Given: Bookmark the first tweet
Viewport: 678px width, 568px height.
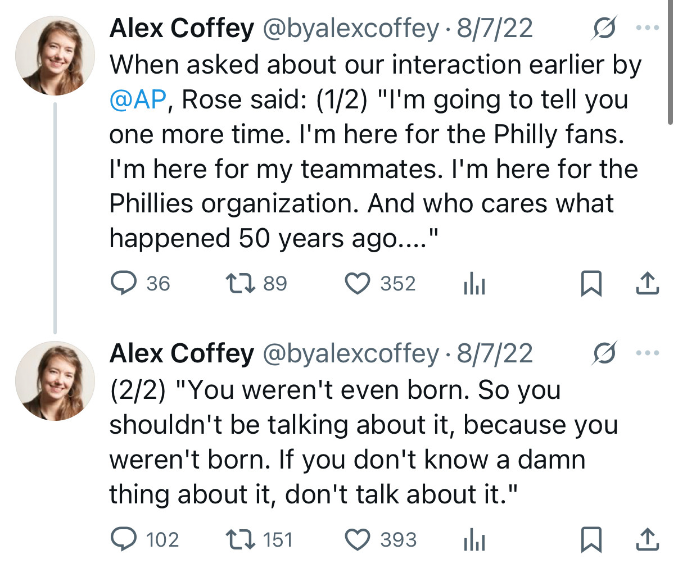Looking at the screenshot, I should (x=591, y=283).
